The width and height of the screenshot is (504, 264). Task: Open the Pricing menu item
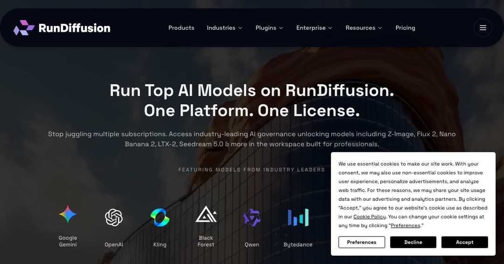tap(405, 28)
